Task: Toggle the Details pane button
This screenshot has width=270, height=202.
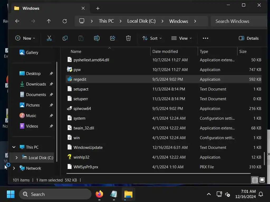Action: pyautogui.click(x=249, y=38)
